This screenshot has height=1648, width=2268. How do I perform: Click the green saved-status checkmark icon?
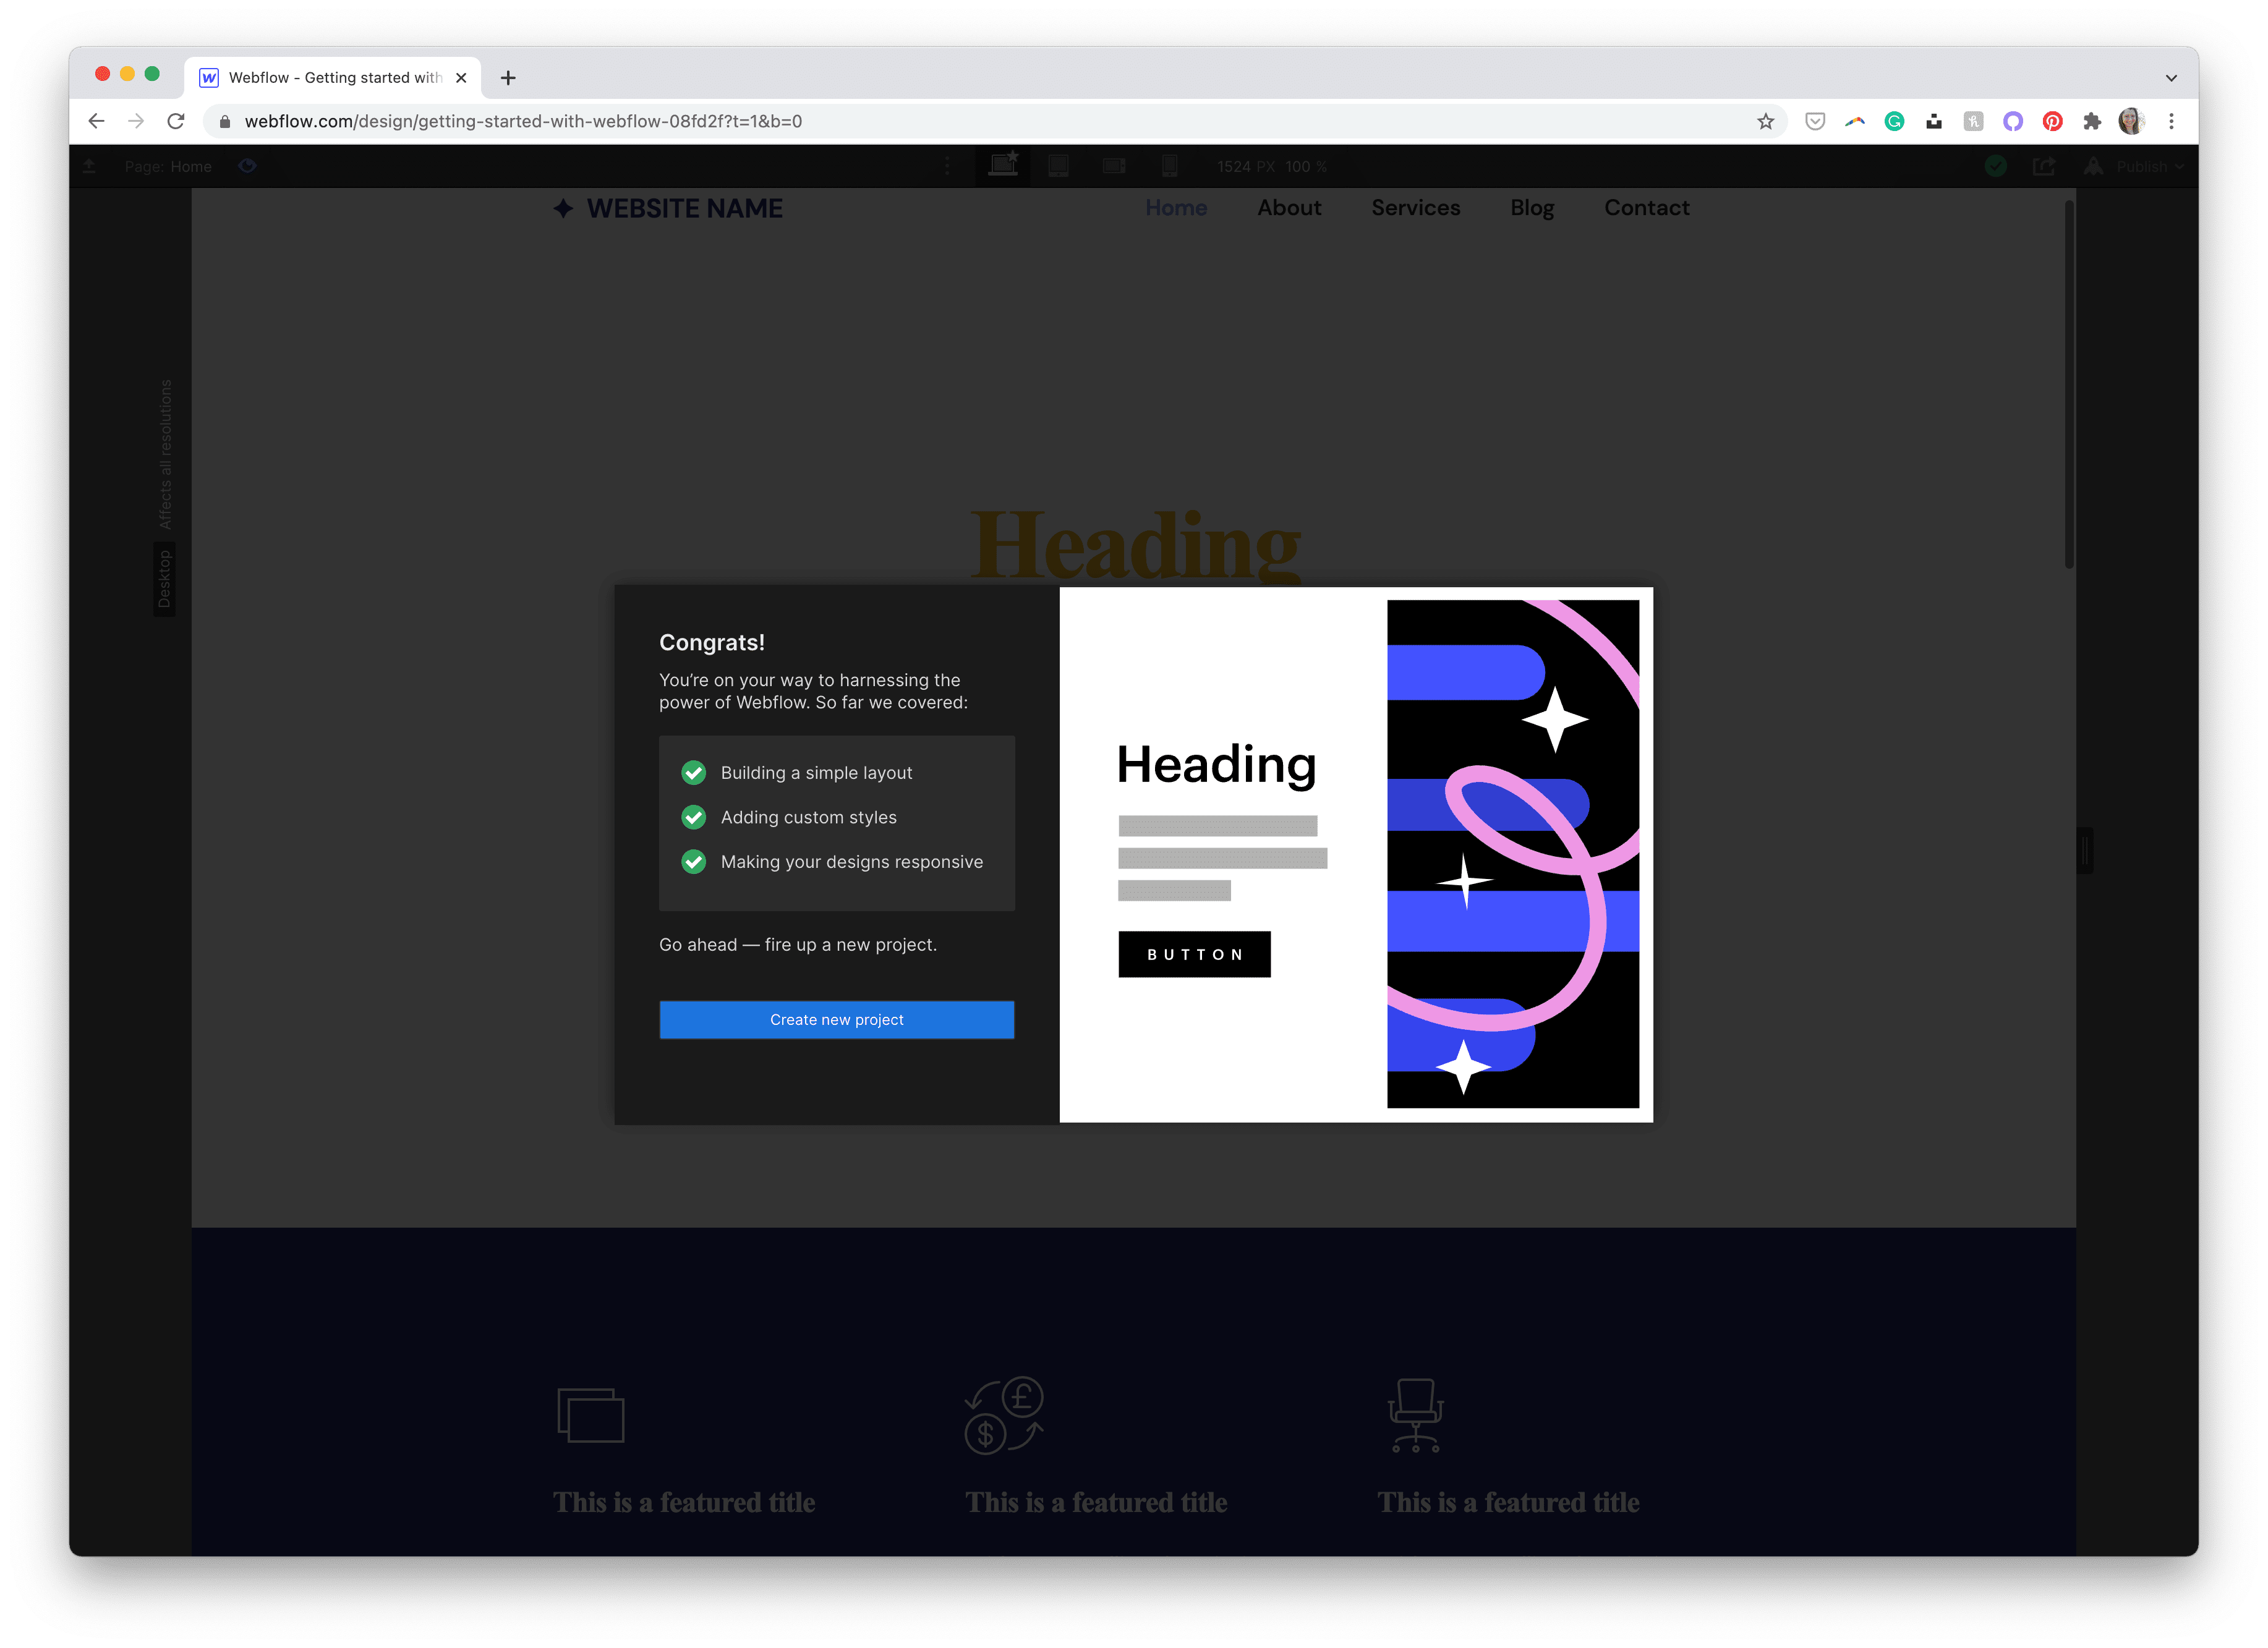(1996, 166)
